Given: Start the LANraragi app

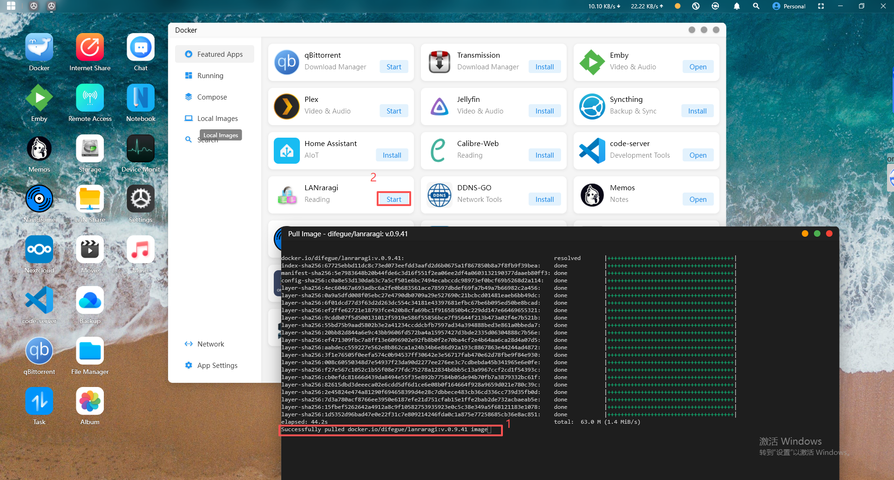Looking at the screenshot, I should point(393,199).
